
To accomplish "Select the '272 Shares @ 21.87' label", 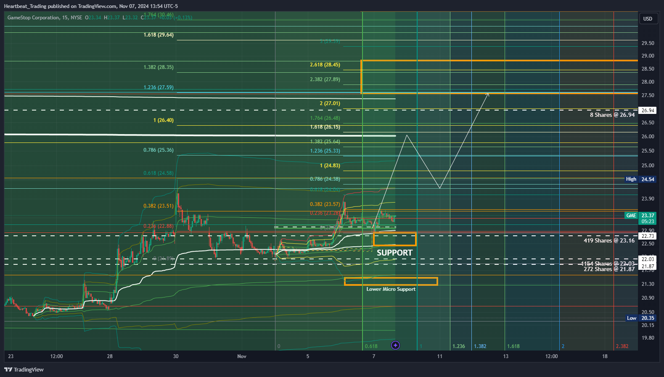I will coord(609,269).
